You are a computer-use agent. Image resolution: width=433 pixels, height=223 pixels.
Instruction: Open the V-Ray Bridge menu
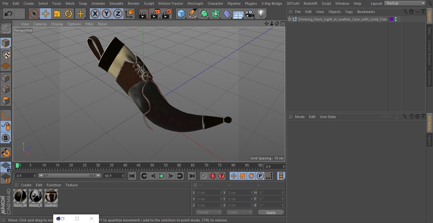(272, 3)
